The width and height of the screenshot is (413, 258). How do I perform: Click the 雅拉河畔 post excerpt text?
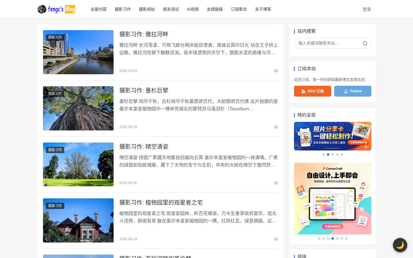point(198,49)
